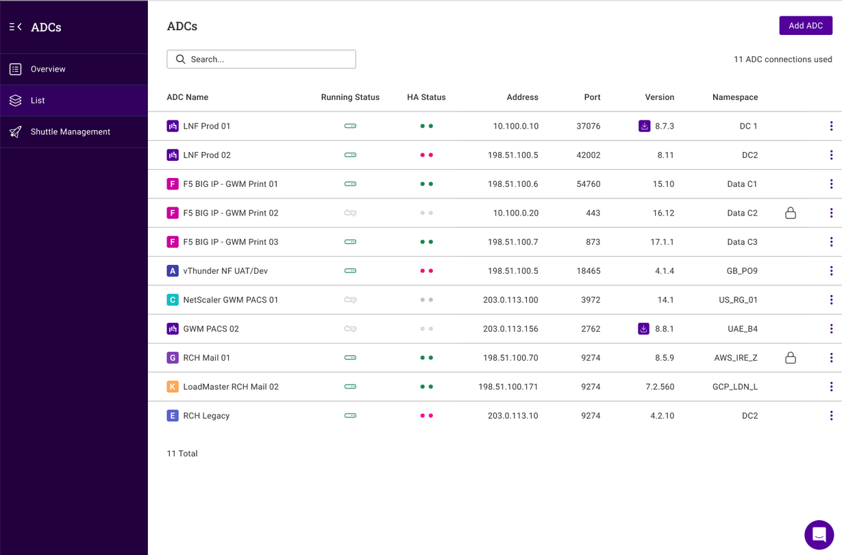Screen dimensions: 842x555
Task: Open options menu for F5 BIG IP - GWM Print 03
Action: pyautogui.click(x=831, y=242)
